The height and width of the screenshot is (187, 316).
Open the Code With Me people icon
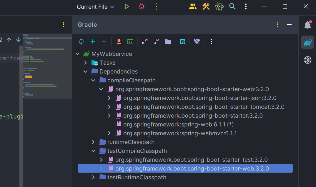pos(193,7)
